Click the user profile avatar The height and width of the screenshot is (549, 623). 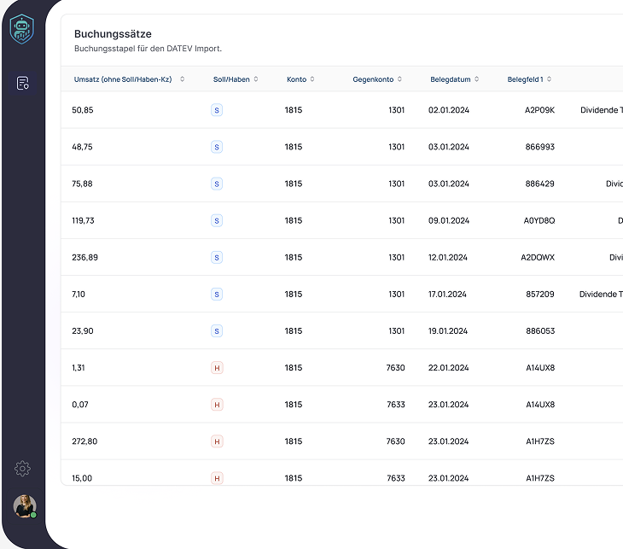pyautogui.click(x=25, y=506)
